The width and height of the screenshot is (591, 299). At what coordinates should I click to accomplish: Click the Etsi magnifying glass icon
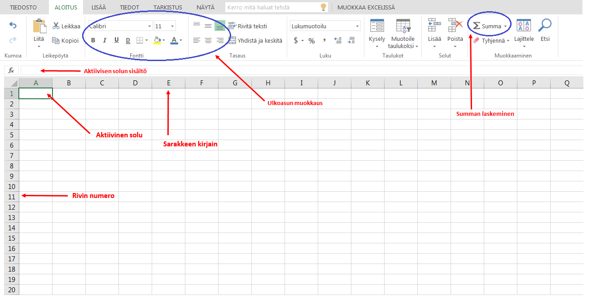pos(545,26)
